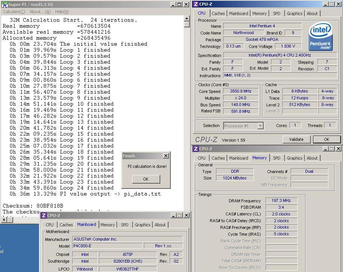Image resolution: width=343 pixels, height=272 pixels.
Task: Select About tab in the CPU-Z Memory window
Action: pyautogui.click(x=312, y=158)
